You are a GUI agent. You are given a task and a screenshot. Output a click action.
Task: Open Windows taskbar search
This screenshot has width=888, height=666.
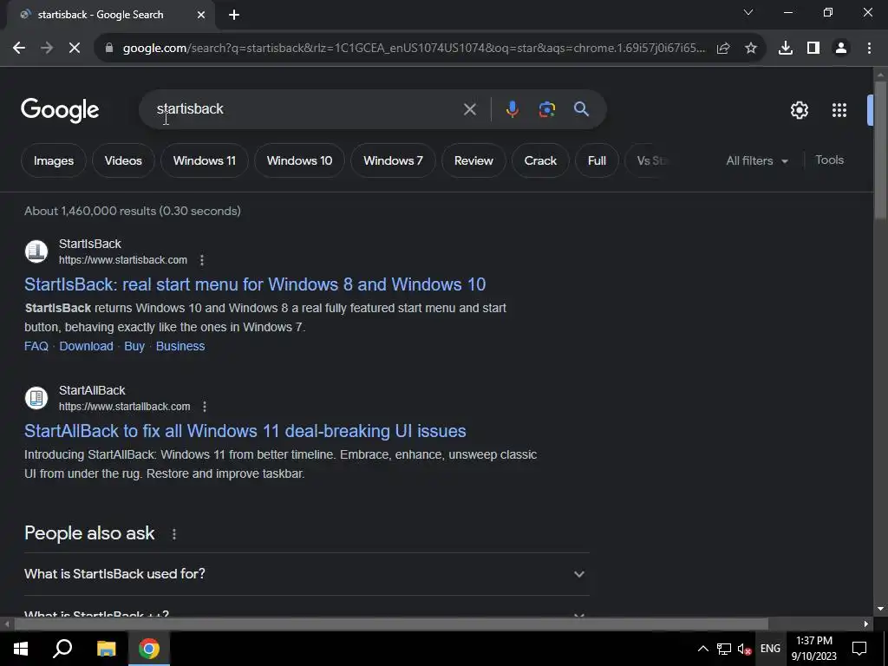(62, 649)
